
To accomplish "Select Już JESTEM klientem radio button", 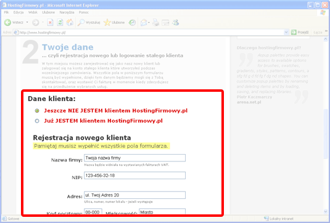I will coord(37,121).
